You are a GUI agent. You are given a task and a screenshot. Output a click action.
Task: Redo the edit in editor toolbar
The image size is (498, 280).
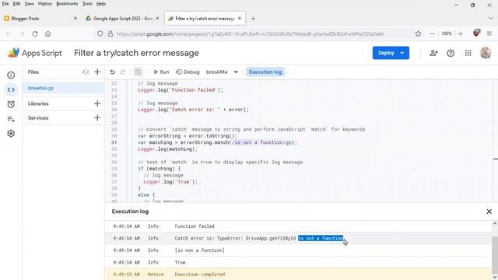[123, 72]
